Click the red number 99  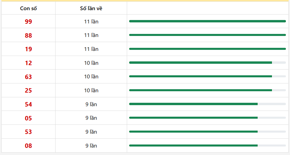pyautogui.click(x=28, y=22)
